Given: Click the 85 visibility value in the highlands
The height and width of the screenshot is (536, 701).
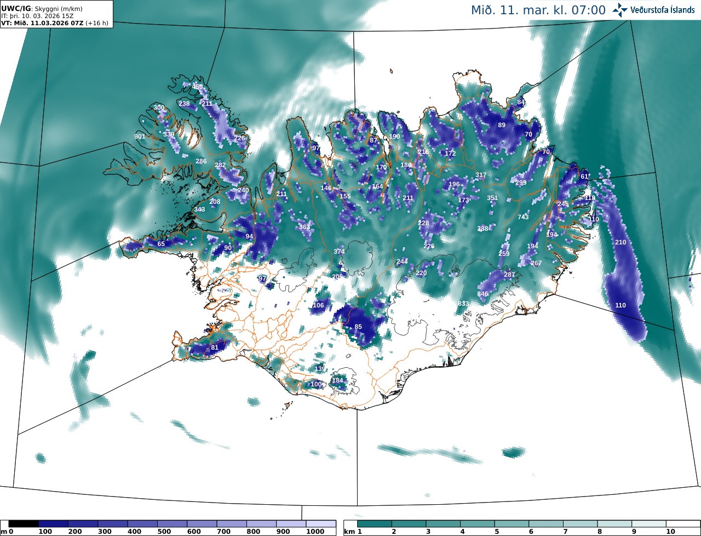Looking at the screenshot, I should coord(358,327).
